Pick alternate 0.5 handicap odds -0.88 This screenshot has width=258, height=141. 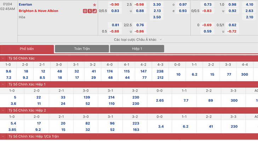coord(115,31)
